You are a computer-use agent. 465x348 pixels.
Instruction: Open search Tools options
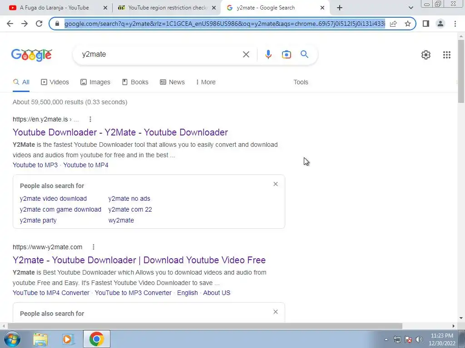click(x=301, y=82)
